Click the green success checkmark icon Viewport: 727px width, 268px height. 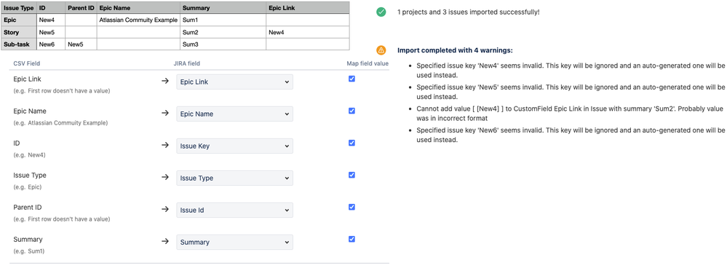pyautogui.click(x=381, y=12)
